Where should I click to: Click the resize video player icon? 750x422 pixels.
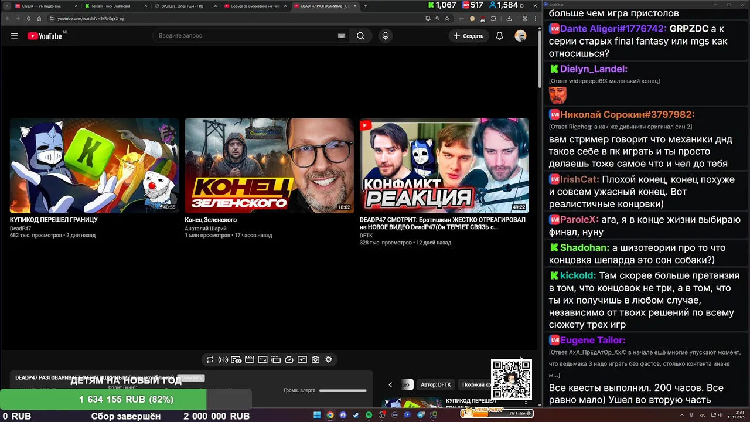(262, 360)
